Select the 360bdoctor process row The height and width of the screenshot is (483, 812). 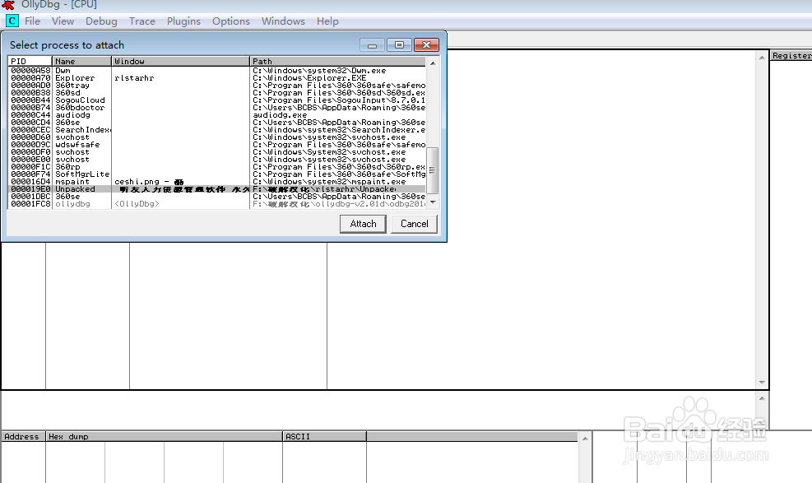[217, 108]
